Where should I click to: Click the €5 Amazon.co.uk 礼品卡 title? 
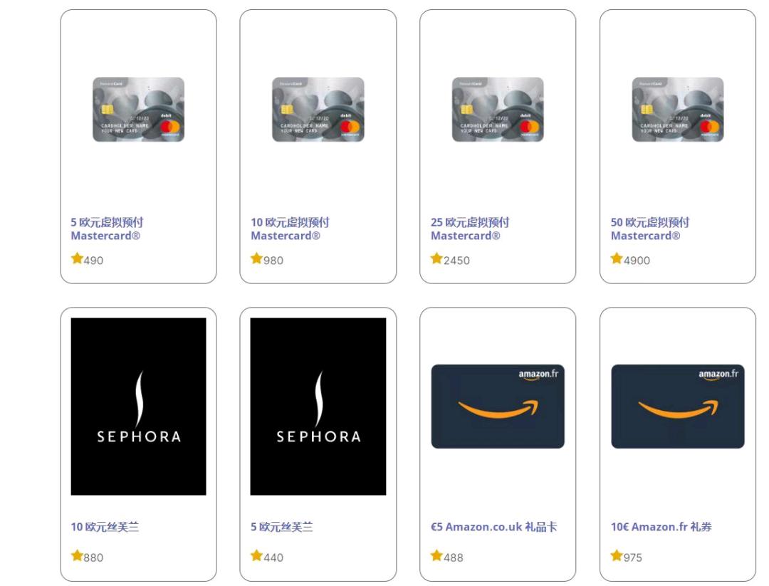(494, 527)
